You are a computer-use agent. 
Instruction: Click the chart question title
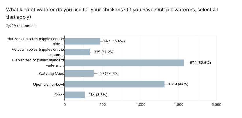click(112, 13)
